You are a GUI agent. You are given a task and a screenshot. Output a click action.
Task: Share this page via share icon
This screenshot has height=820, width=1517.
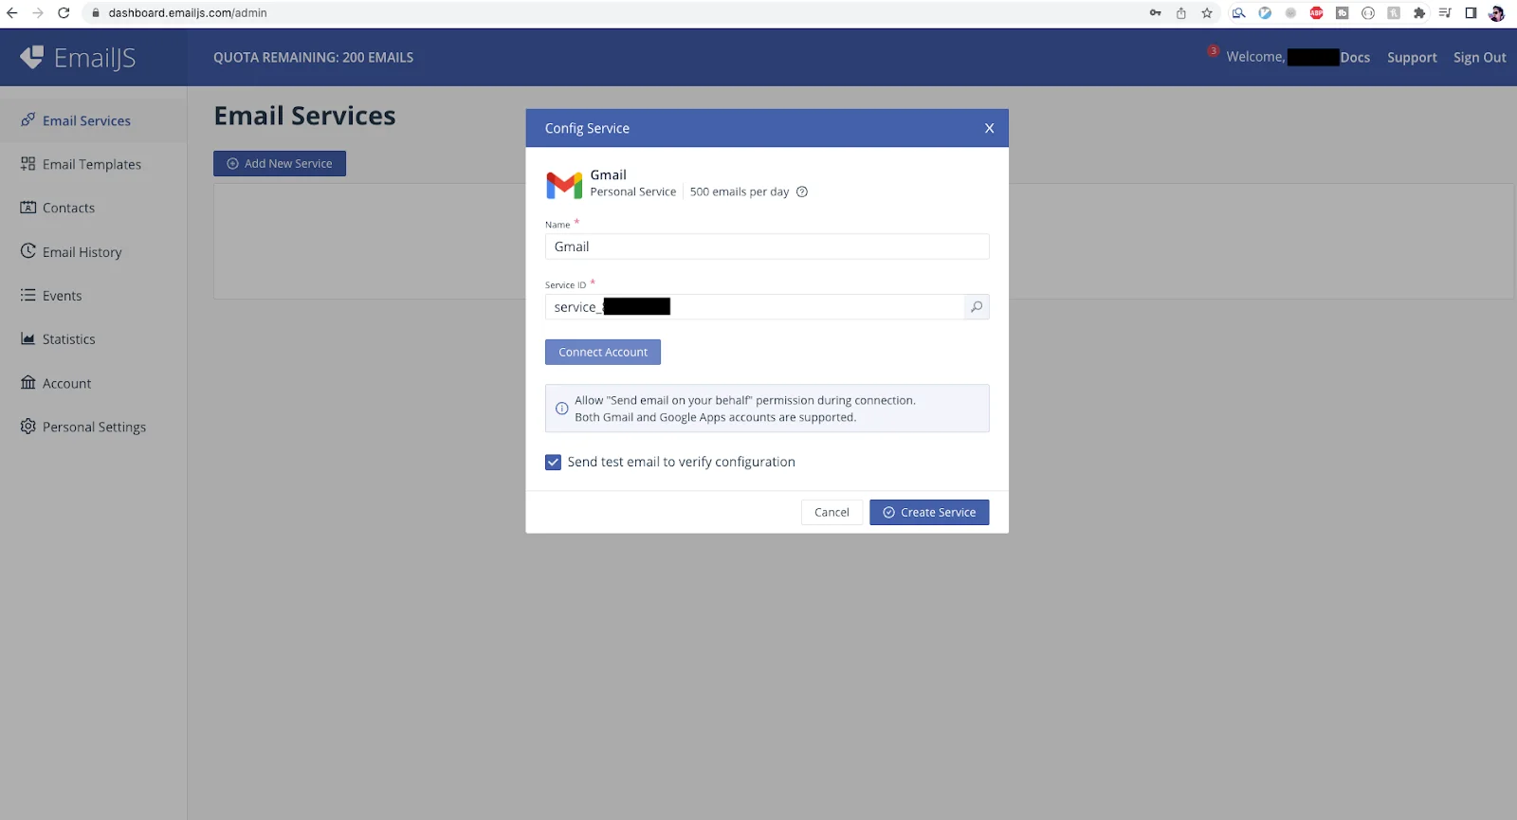click(1181, 13)
